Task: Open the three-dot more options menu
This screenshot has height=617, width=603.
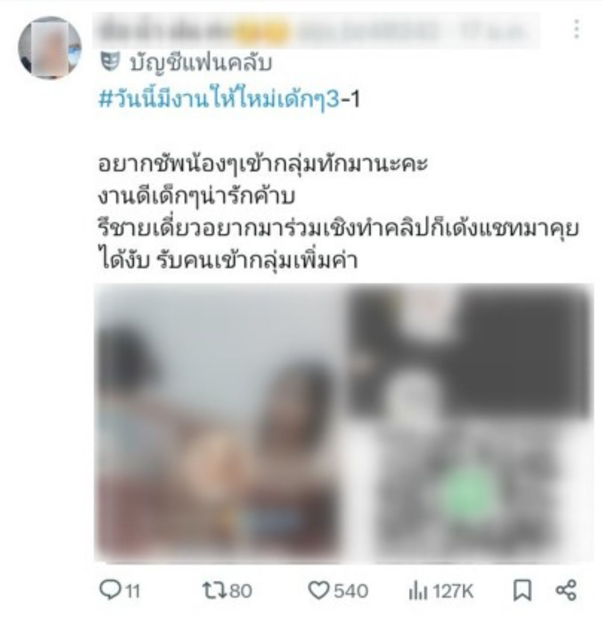Action: pos(576,29)
